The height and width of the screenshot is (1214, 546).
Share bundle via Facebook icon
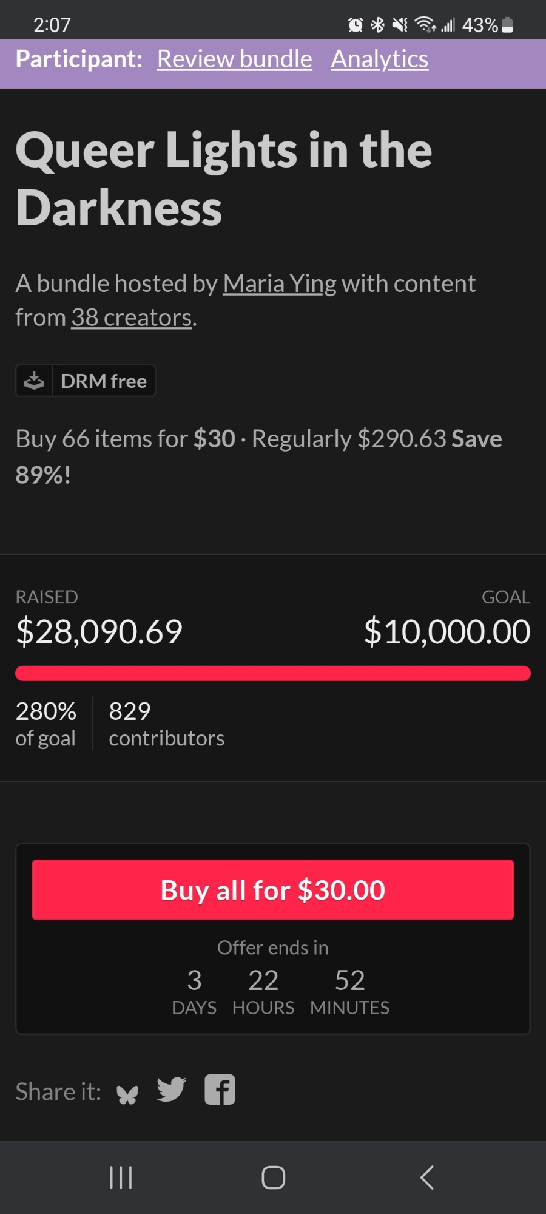[220, 1090]
